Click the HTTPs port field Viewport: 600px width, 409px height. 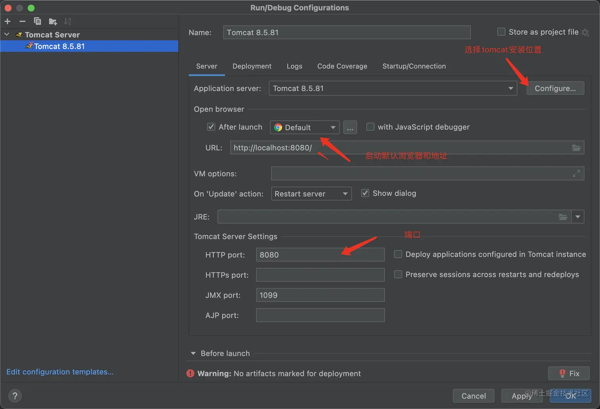(x=320, y=275)
